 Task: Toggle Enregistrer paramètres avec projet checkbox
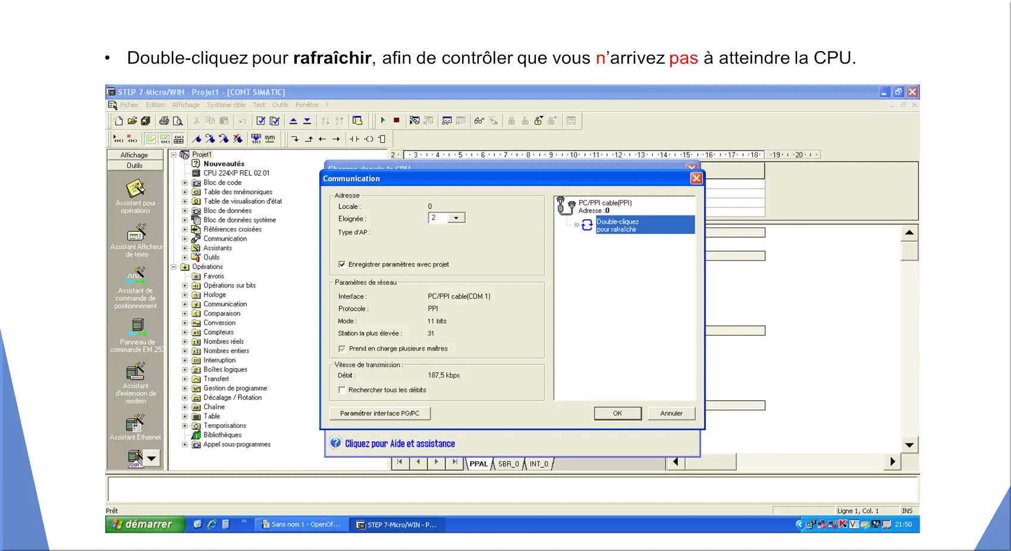pyautogui.click(x=342, y=264)
